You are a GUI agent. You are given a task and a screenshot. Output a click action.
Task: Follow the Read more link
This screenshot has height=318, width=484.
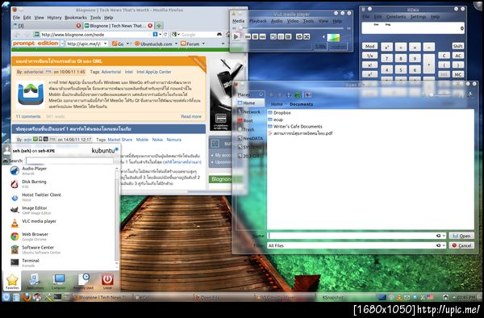coord(191,116)
